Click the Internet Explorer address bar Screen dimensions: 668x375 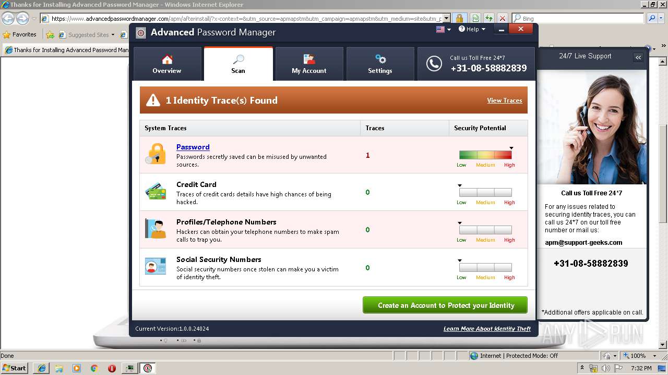(x=245, y=18)
